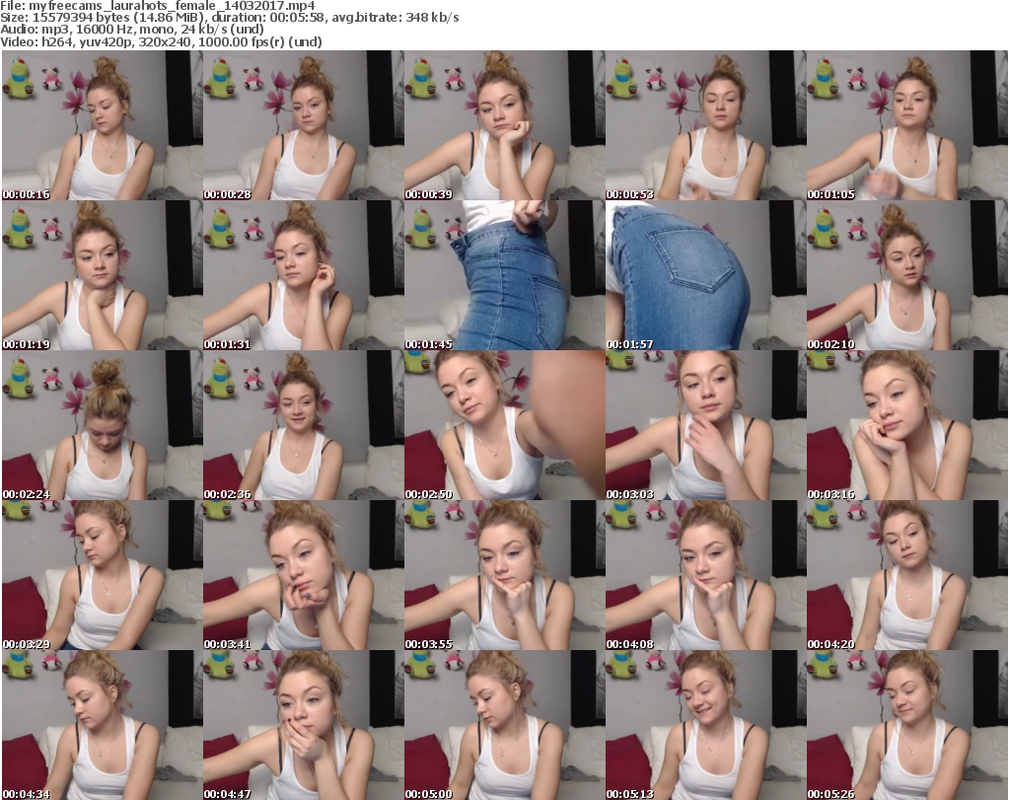This screenshot has height=800, width=1010.
Task: Select the thumbnail timestamped 00:03:55
Action: tap(504, 575)
